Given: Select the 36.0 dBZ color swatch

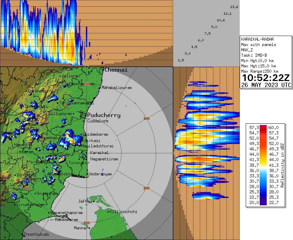Looking at the screenshot, I should [263, 171].
